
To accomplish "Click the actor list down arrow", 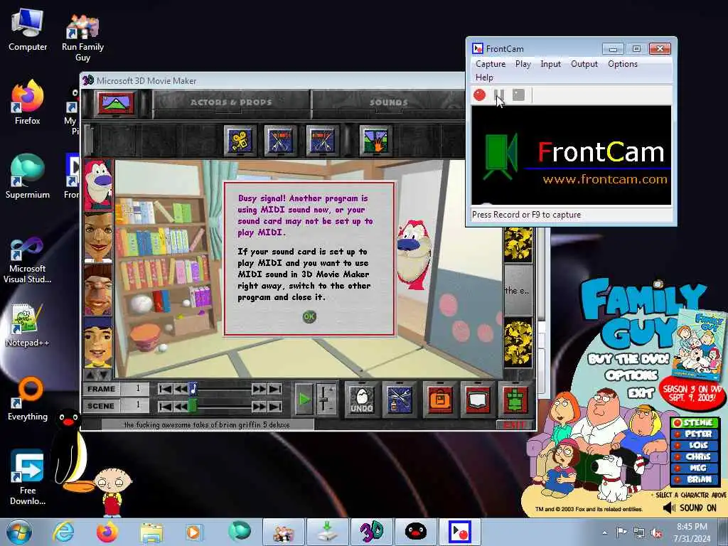I will (x=105, y=374).
